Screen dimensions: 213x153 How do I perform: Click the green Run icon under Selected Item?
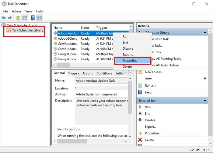click(140, 107)
